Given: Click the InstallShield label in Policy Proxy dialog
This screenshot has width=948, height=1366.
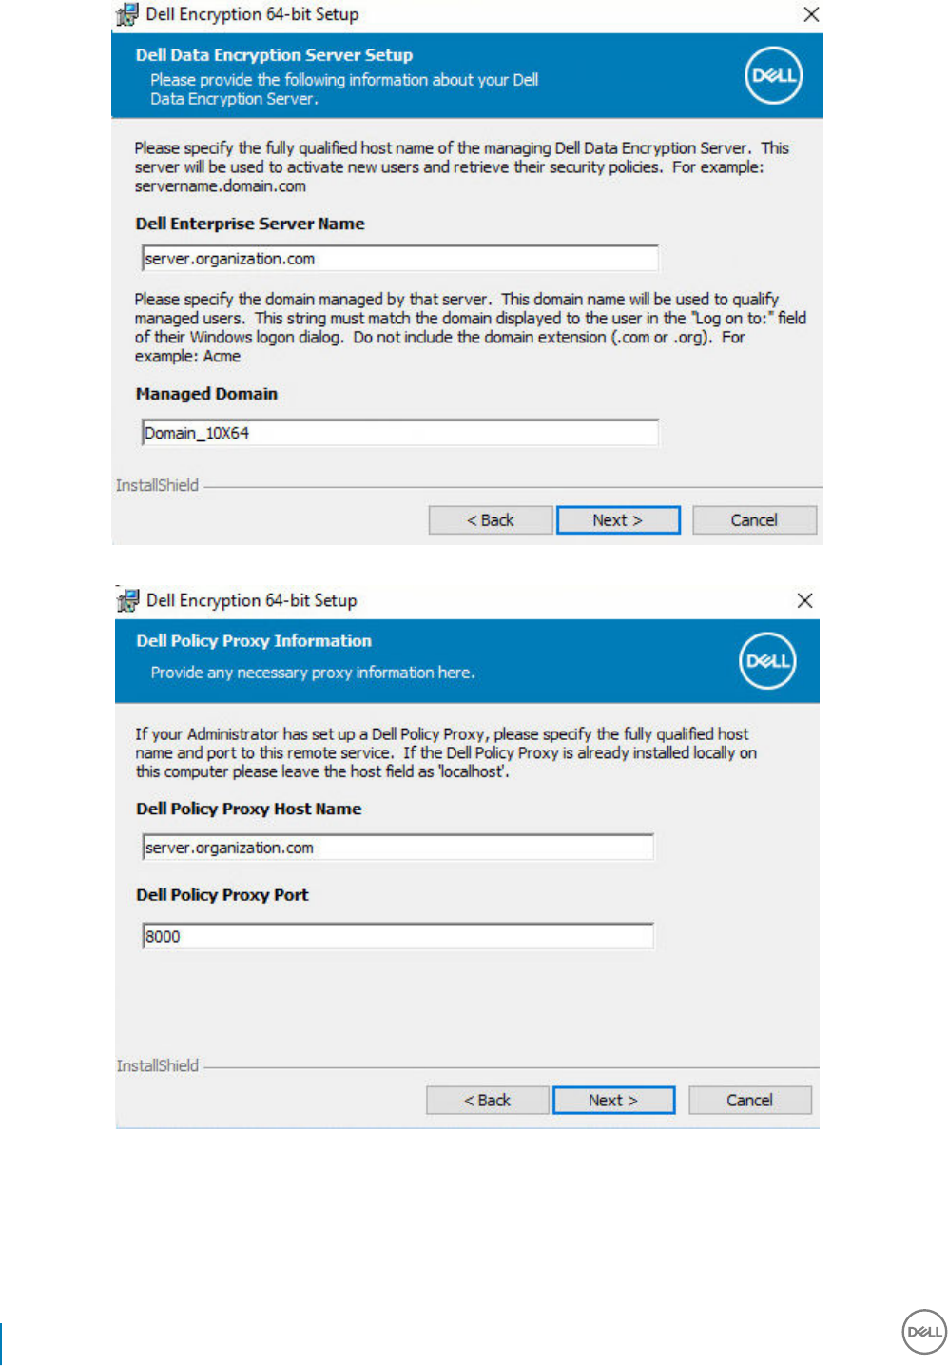Looking at the screenshot, I should [x=158, y=1065].
